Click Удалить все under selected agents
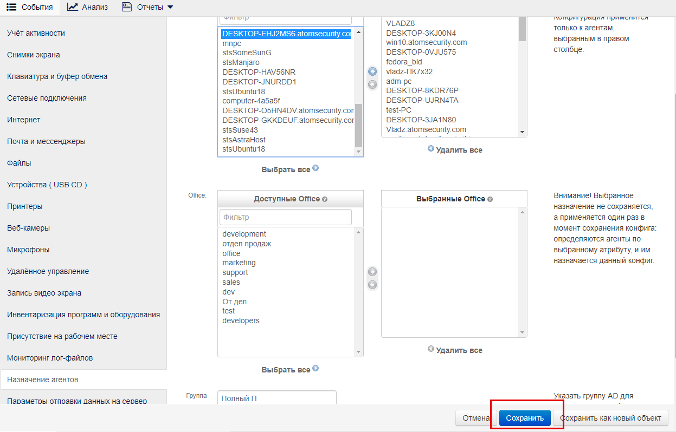The width and height of the screenshot is (676, 432). coord(455,150)
